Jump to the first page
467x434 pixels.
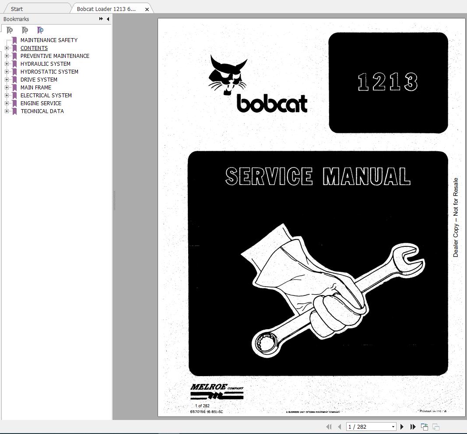click(330, 426)
